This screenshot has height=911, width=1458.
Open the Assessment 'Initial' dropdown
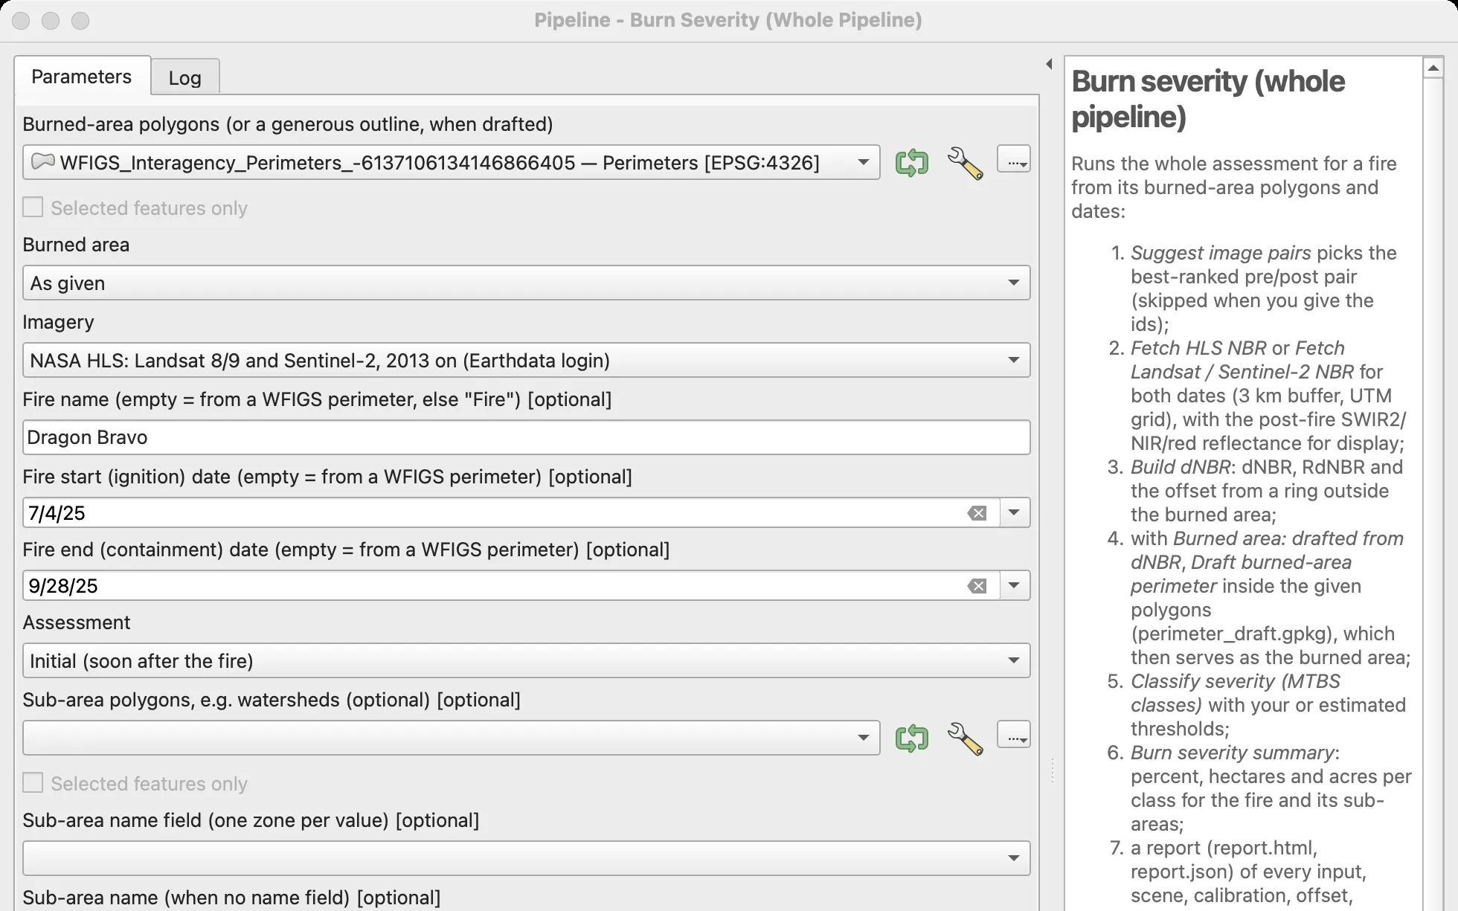pyautogui.click(x=527, y=660)
